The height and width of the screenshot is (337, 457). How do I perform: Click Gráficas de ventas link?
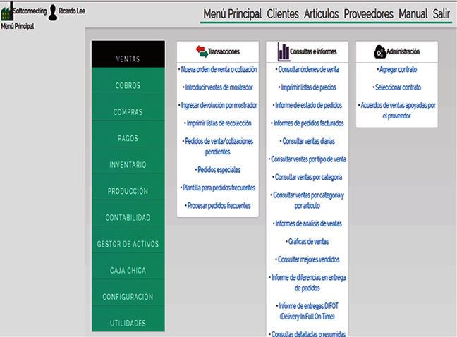(308, 241)
